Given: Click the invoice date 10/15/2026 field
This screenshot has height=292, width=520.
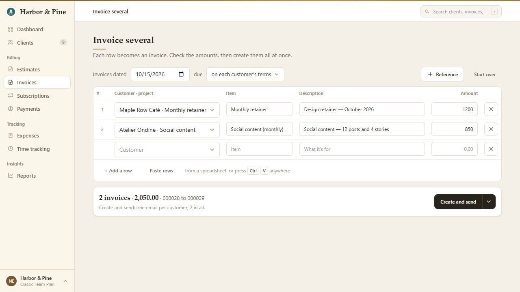Looking at the screenshot, I should pos(160,74).
